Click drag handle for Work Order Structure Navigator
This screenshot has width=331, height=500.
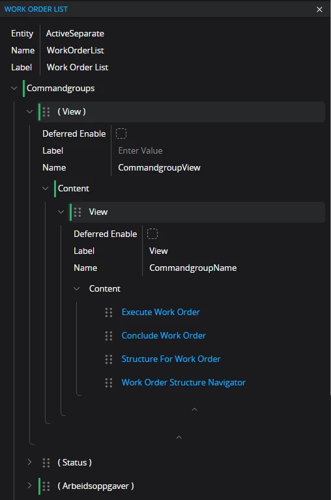(x=109, y=383)
